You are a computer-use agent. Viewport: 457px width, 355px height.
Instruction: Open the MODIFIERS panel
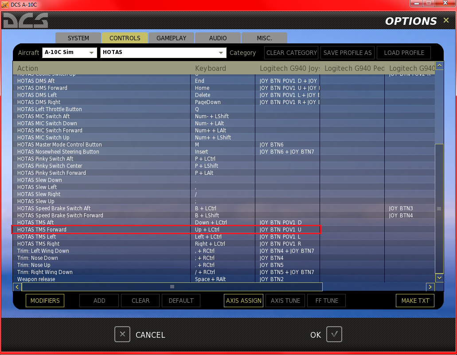[x=45, y=301]
